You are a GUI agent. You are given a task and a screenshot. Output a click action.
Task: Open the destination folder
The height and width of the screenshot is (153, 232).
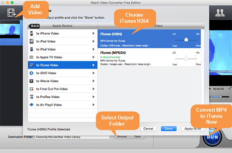pos(137,136)
